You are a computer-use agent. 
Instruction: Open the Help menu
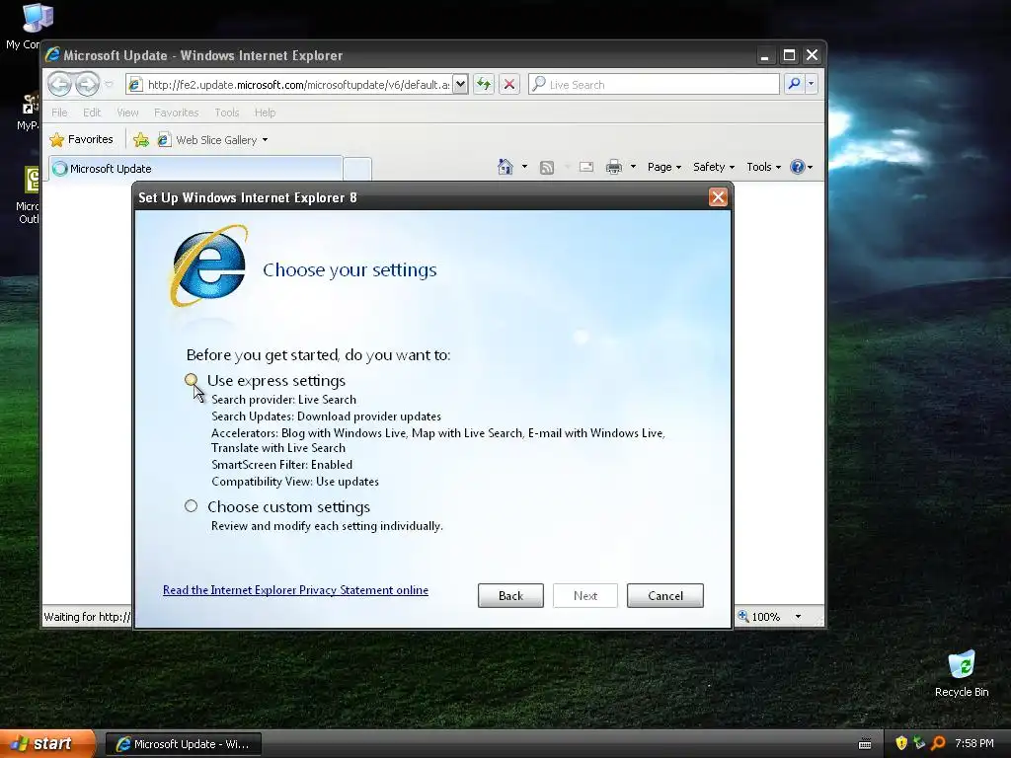click(x=265, y=113)
